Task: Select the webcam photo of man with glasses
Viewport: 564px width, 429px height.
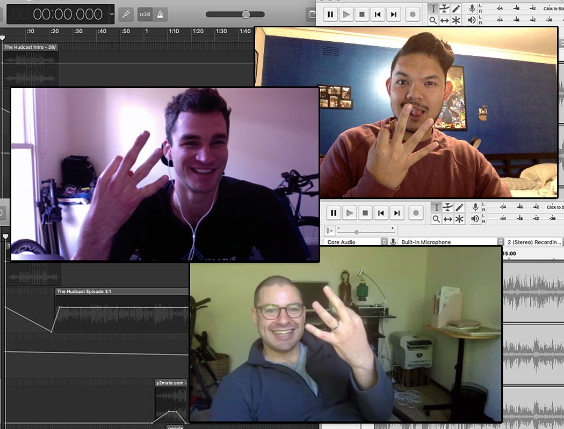Action: [346, 334]
